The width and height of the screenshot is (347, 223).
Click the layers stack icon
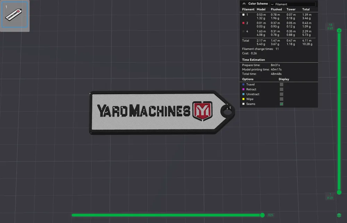pyautogui.click(x=339, y=215)
